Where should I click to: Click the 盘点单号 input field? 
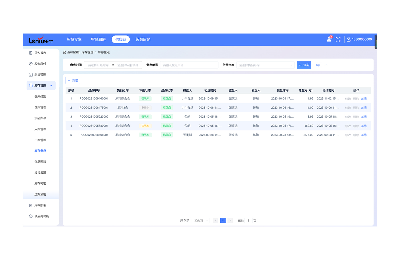pyautogui.click(x=189, y=65)
